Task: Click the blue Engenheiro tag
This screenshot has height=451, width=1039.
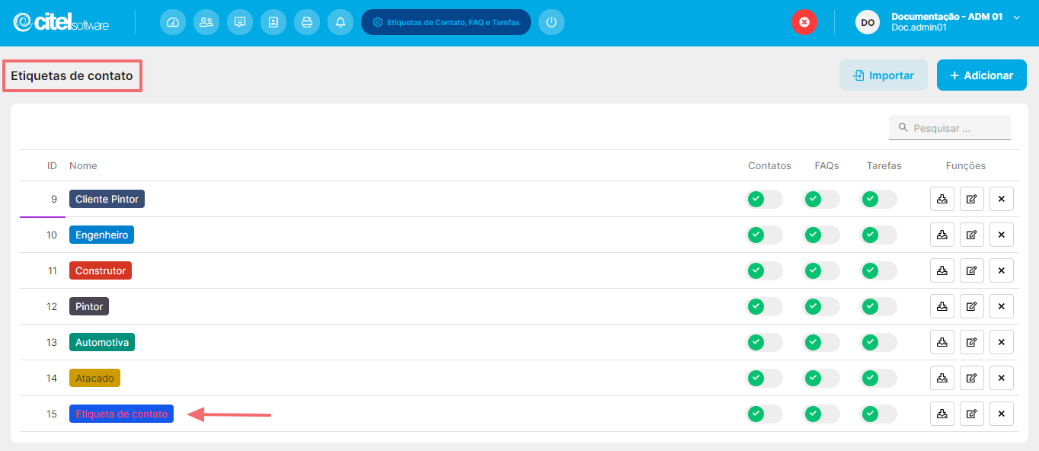Action: point(101,235)
